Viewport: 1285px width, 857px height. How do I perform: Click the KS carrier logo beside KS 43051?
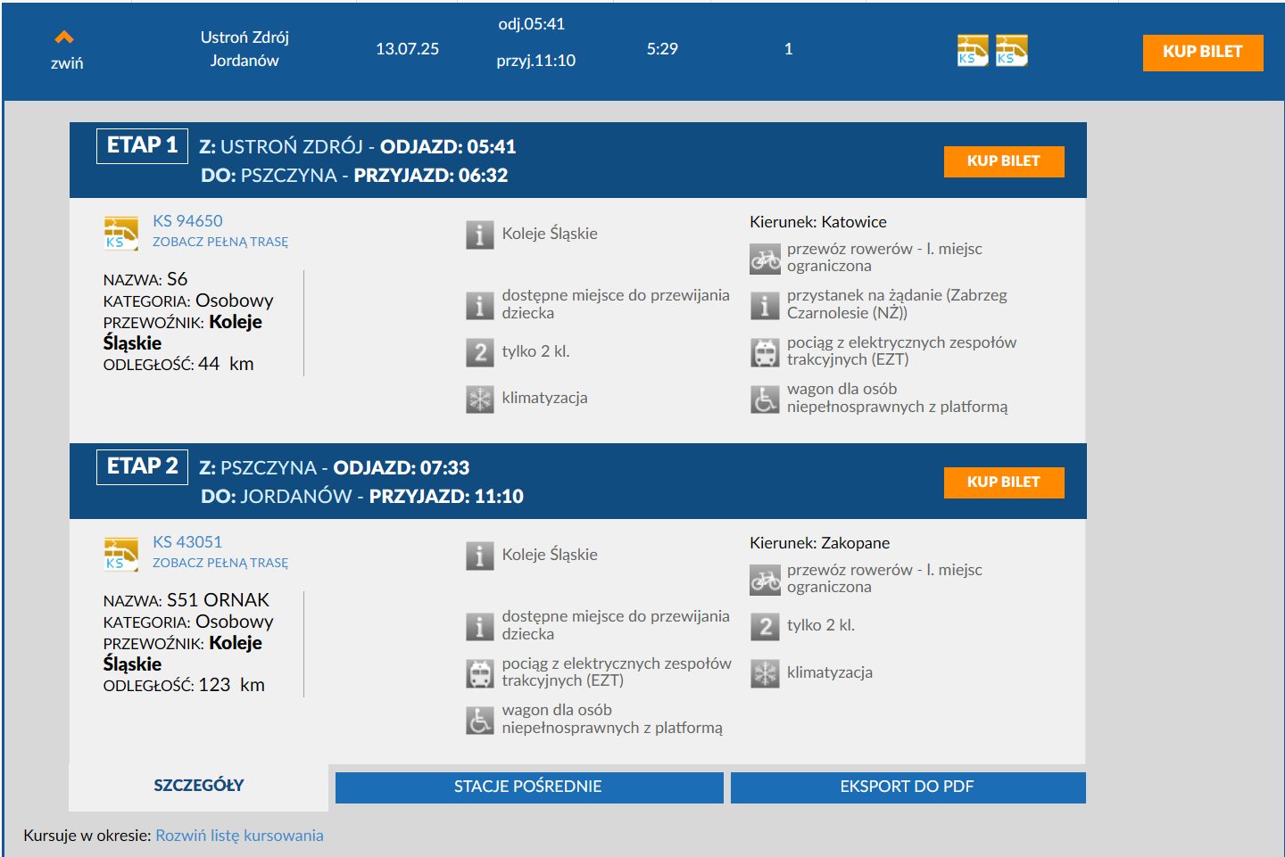[120, 554]
